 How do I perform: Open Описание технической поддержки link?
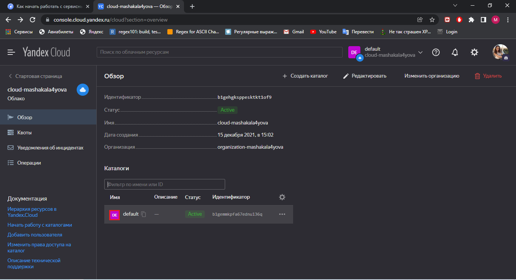point(34,263)
